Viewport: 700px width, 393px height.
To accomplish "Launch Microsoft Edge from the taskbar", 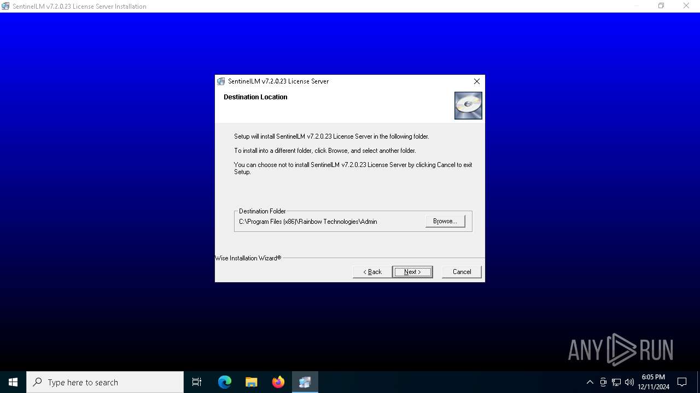I will point(225,382).
